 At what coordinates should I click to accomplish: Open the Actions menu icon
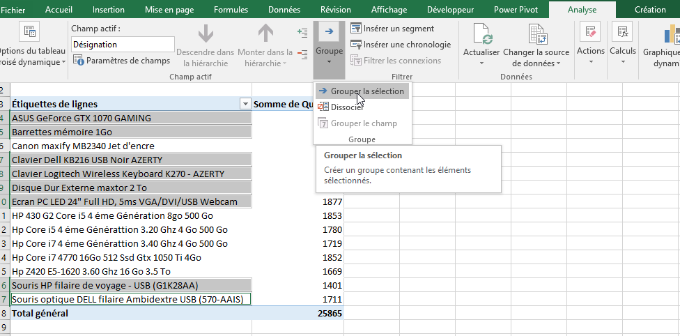pos(590,31)
